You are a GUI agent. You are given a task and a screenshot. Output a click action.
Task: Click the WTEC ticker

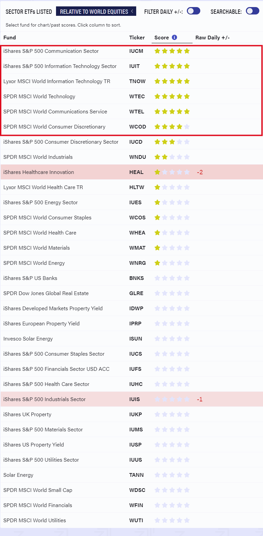click(137, 97)
